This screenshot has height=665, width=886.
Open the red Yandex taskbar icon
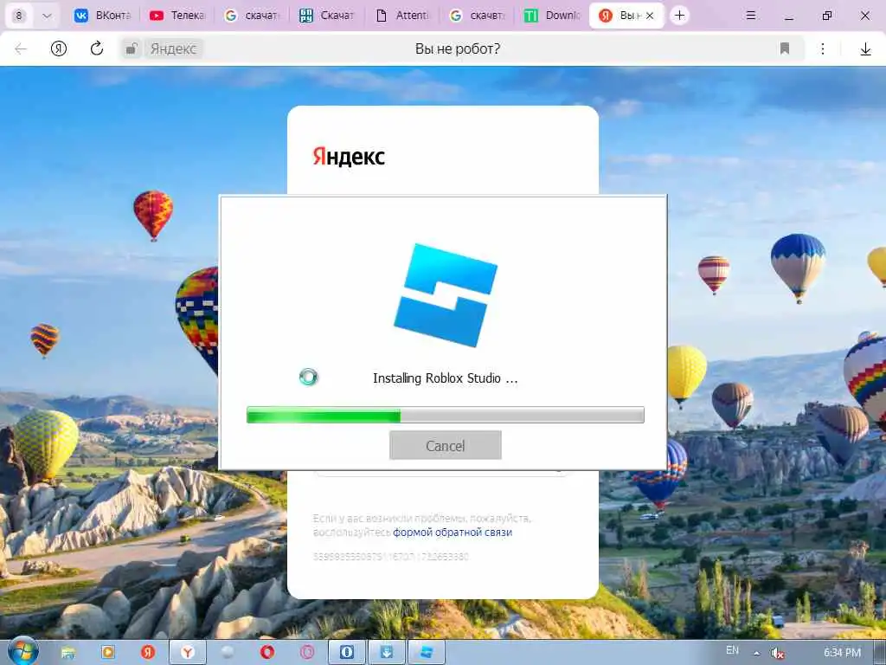click(147, 652)
